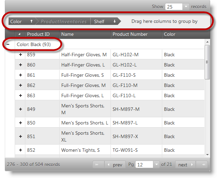Expand row for product 850

[x=20, y=123]
